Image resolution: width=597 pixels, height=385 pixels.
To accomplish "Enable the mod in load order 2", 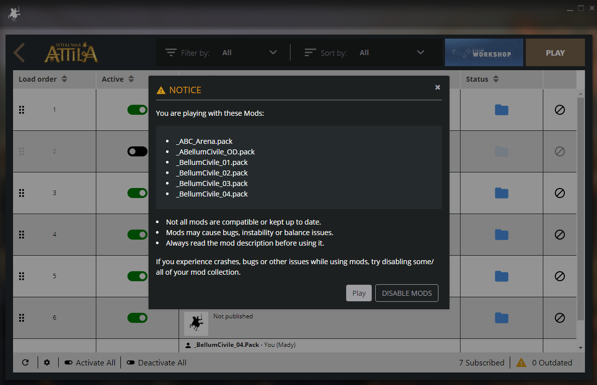I will 137,151.
